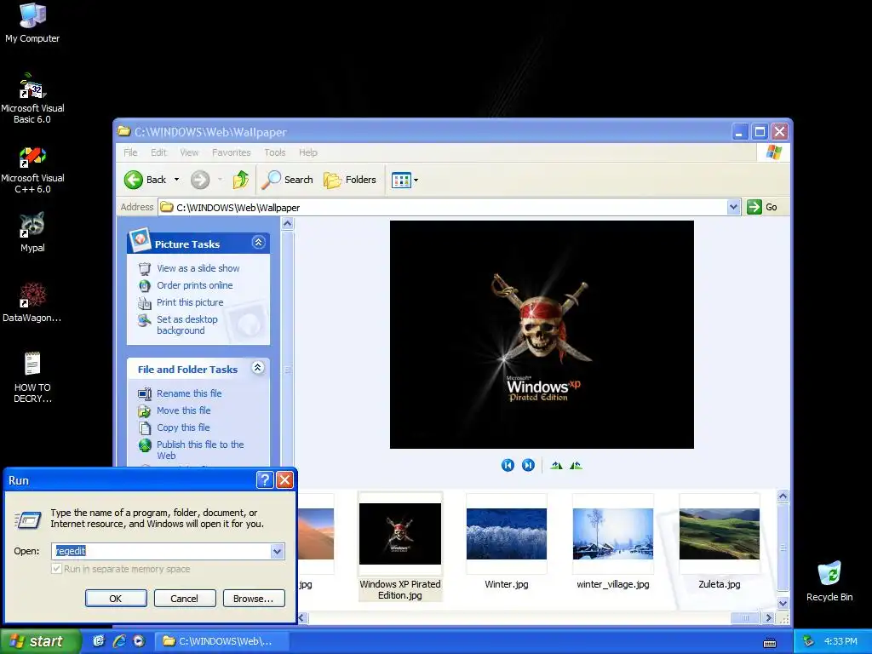The image size is (872, 654).
Task: Open the My Computer desktop icon
Action: click(x=32, y=23)
